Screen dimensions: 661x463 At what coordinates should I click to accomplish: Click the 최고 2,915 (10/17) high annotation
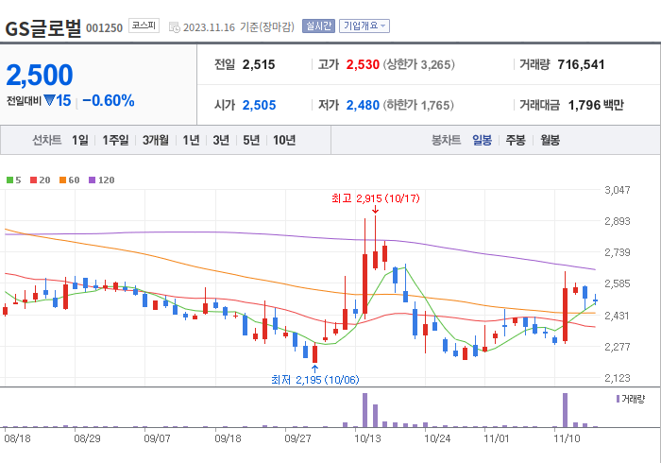pos(376,198)
